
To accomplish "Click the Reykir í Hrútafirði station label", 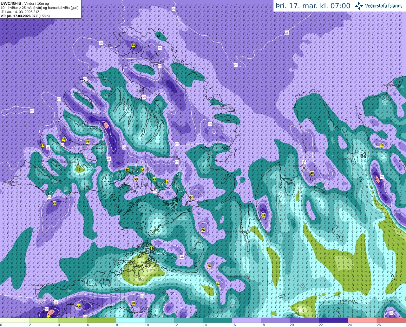I will tap(235, 231).
